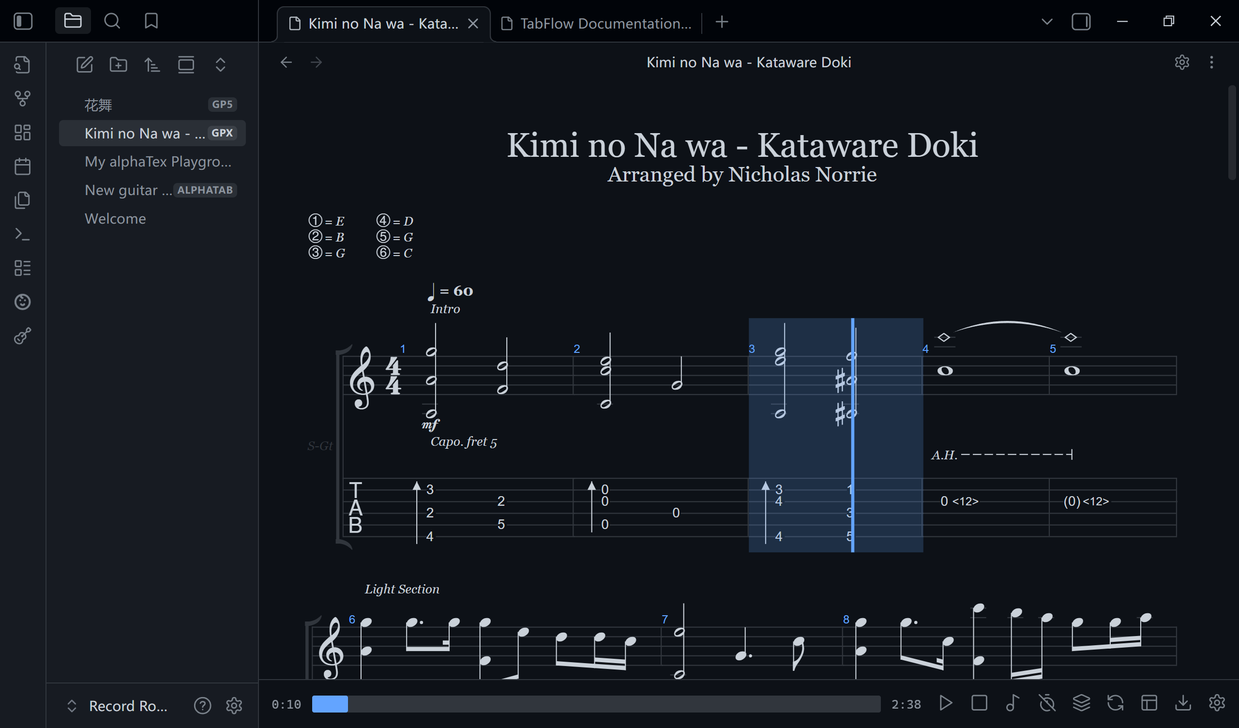Open vault settings gear in sidebar
The height and width of the screenshot is (728, 1239).
[234, 706]
